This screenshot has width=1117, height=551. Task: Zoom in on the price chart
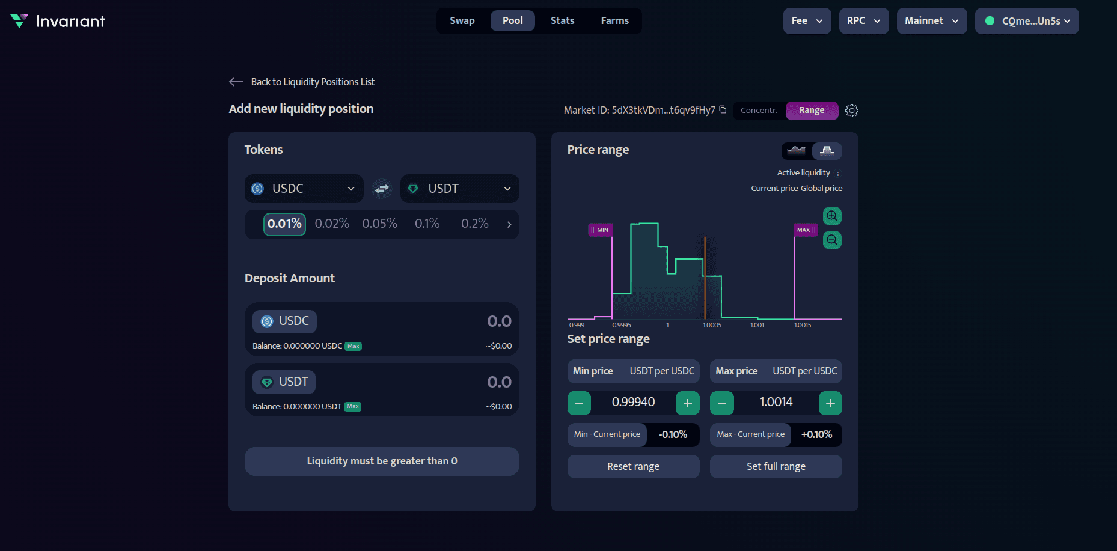click(x=832, y=216)
